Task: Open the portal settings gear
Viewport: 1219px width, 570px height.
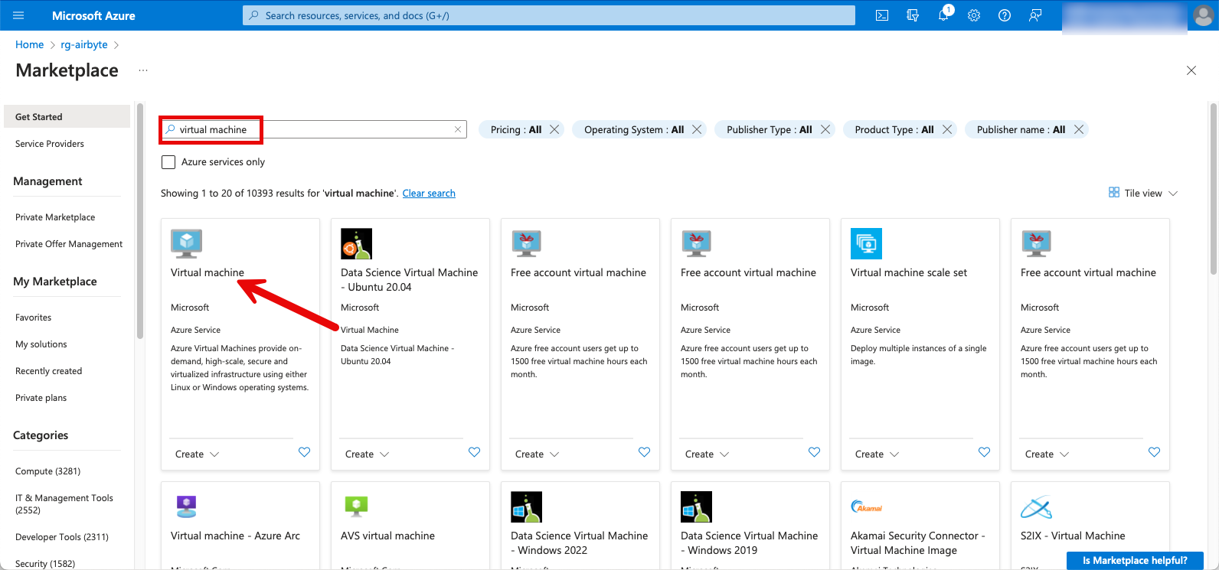Action: point(974,15)
